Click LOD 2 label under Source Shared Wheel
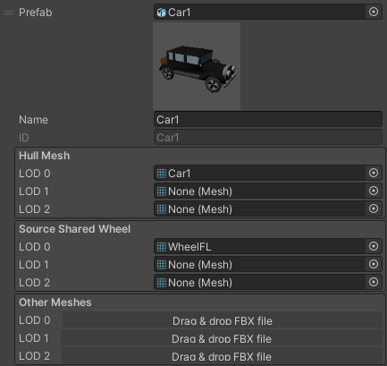The height and width of the screenshot is (366, 387). [x=34, y=283]
